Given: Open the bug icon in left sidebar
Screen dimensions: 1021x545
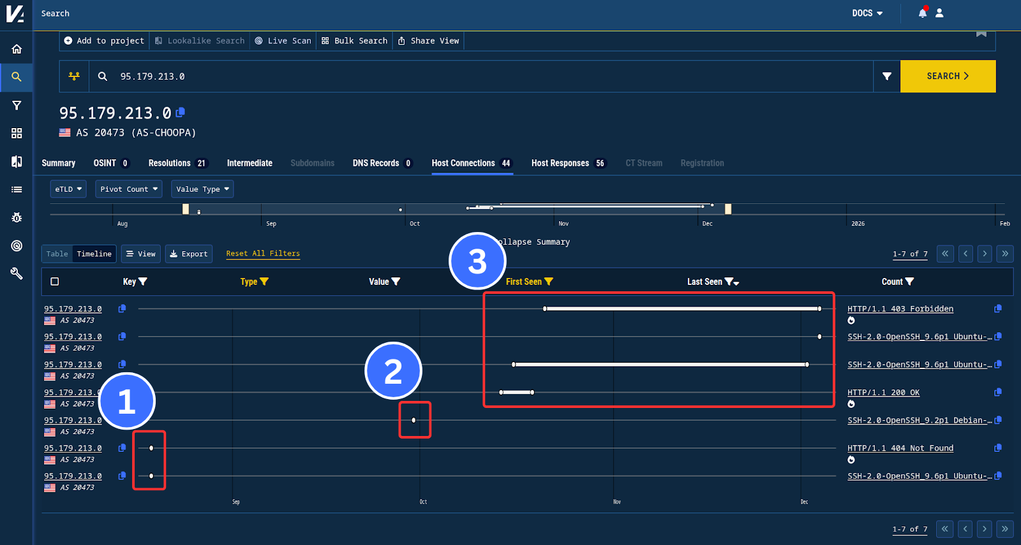Looking at the screenshot, I should pyautogui.click(x=17, y=217).
